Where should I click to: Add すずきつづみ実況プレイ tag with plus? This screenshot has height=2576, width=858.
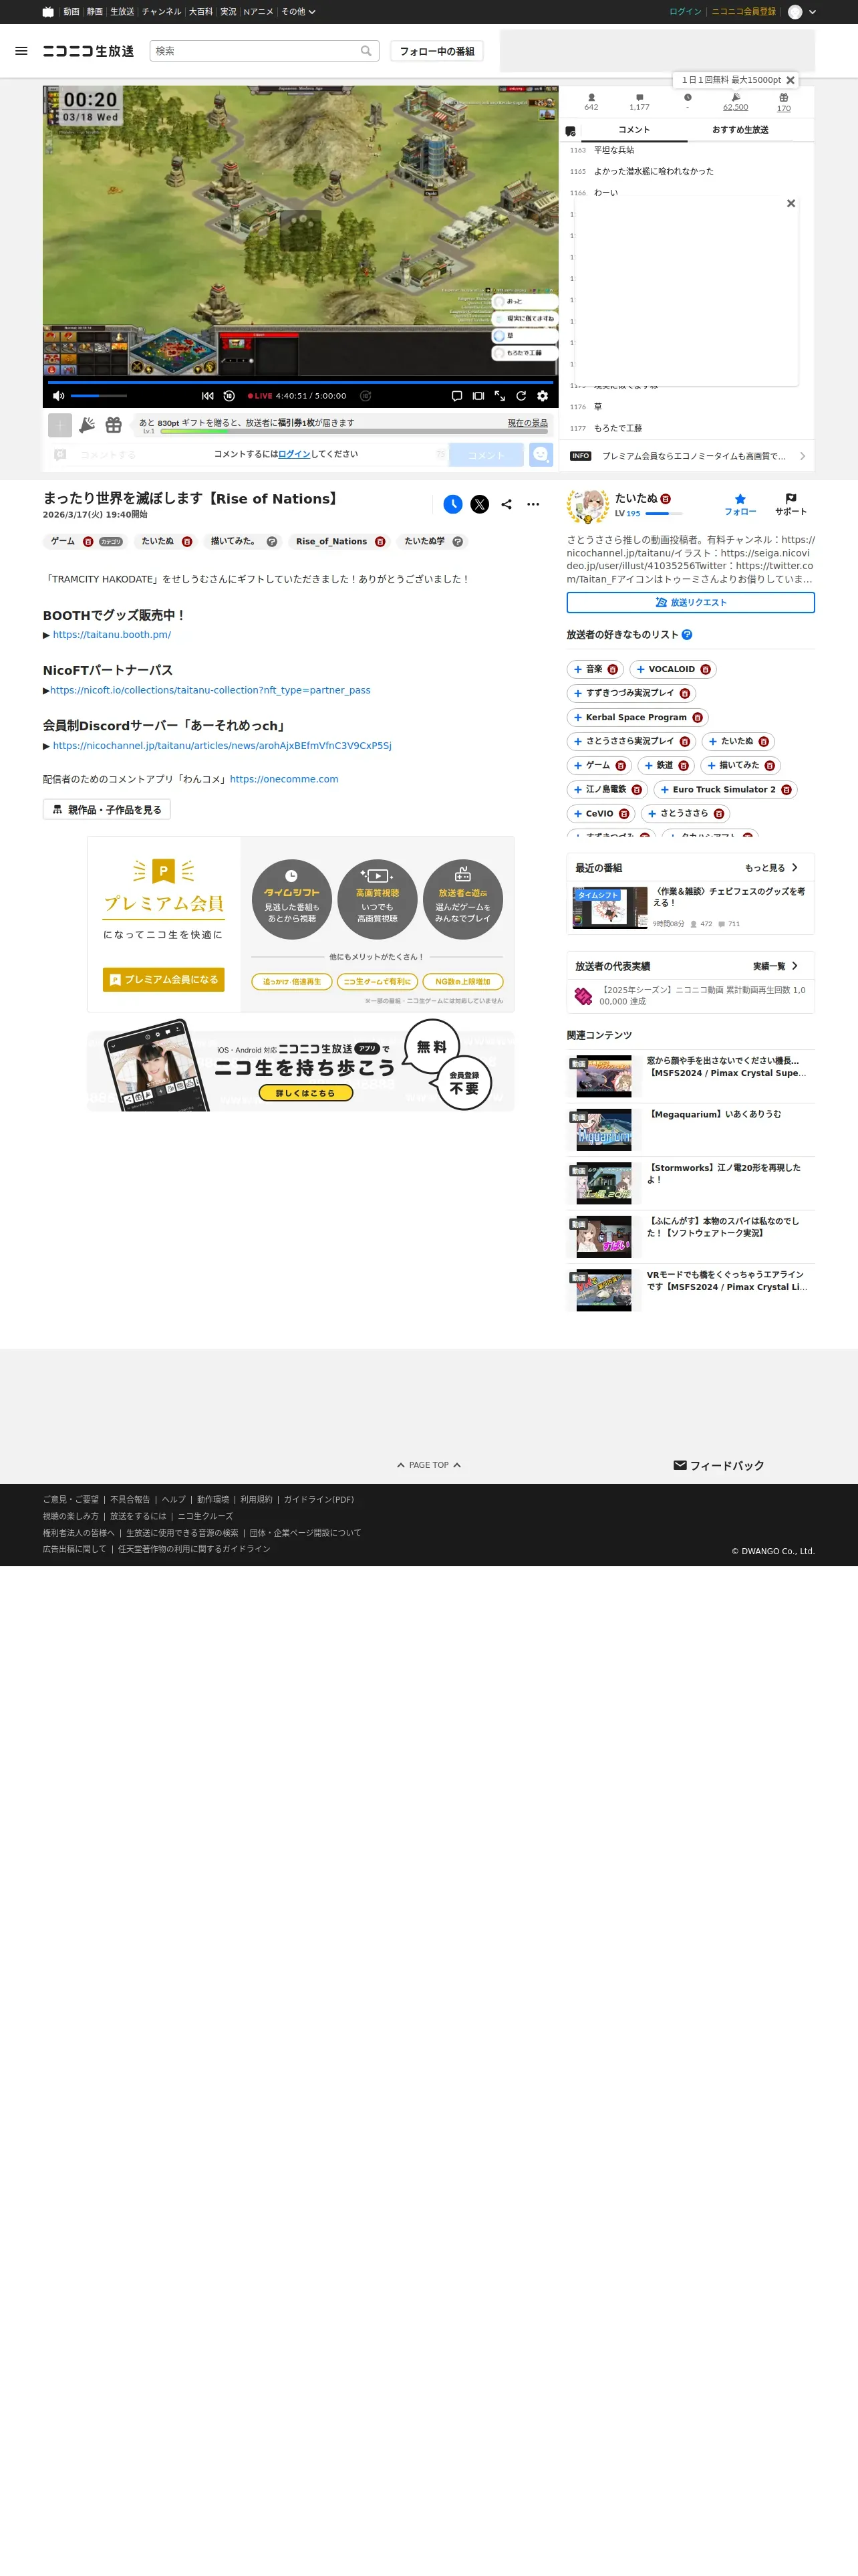point(577,693)
